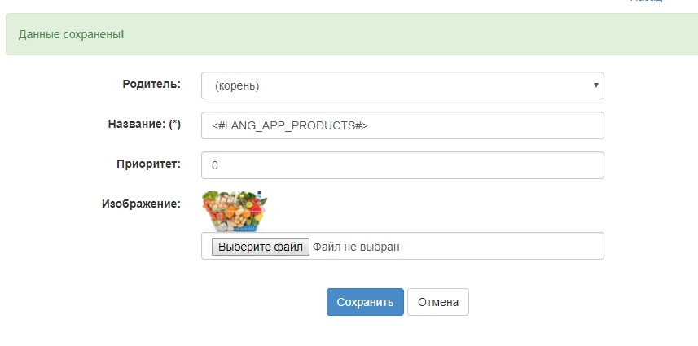
Task: Click the Название: (*) label
Action: [144, 124]
